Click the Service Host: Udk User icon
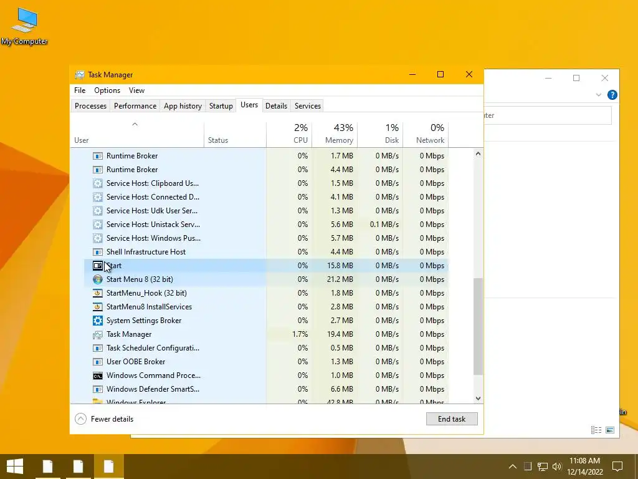The width and height of the screenshot is (638, 479). [98, 211]
